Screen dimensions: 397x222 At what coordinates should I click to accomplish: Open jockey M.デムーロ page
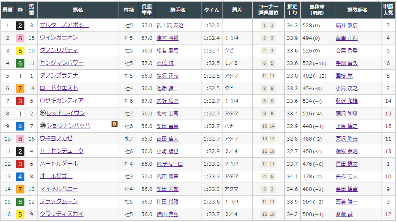(169, 164)
